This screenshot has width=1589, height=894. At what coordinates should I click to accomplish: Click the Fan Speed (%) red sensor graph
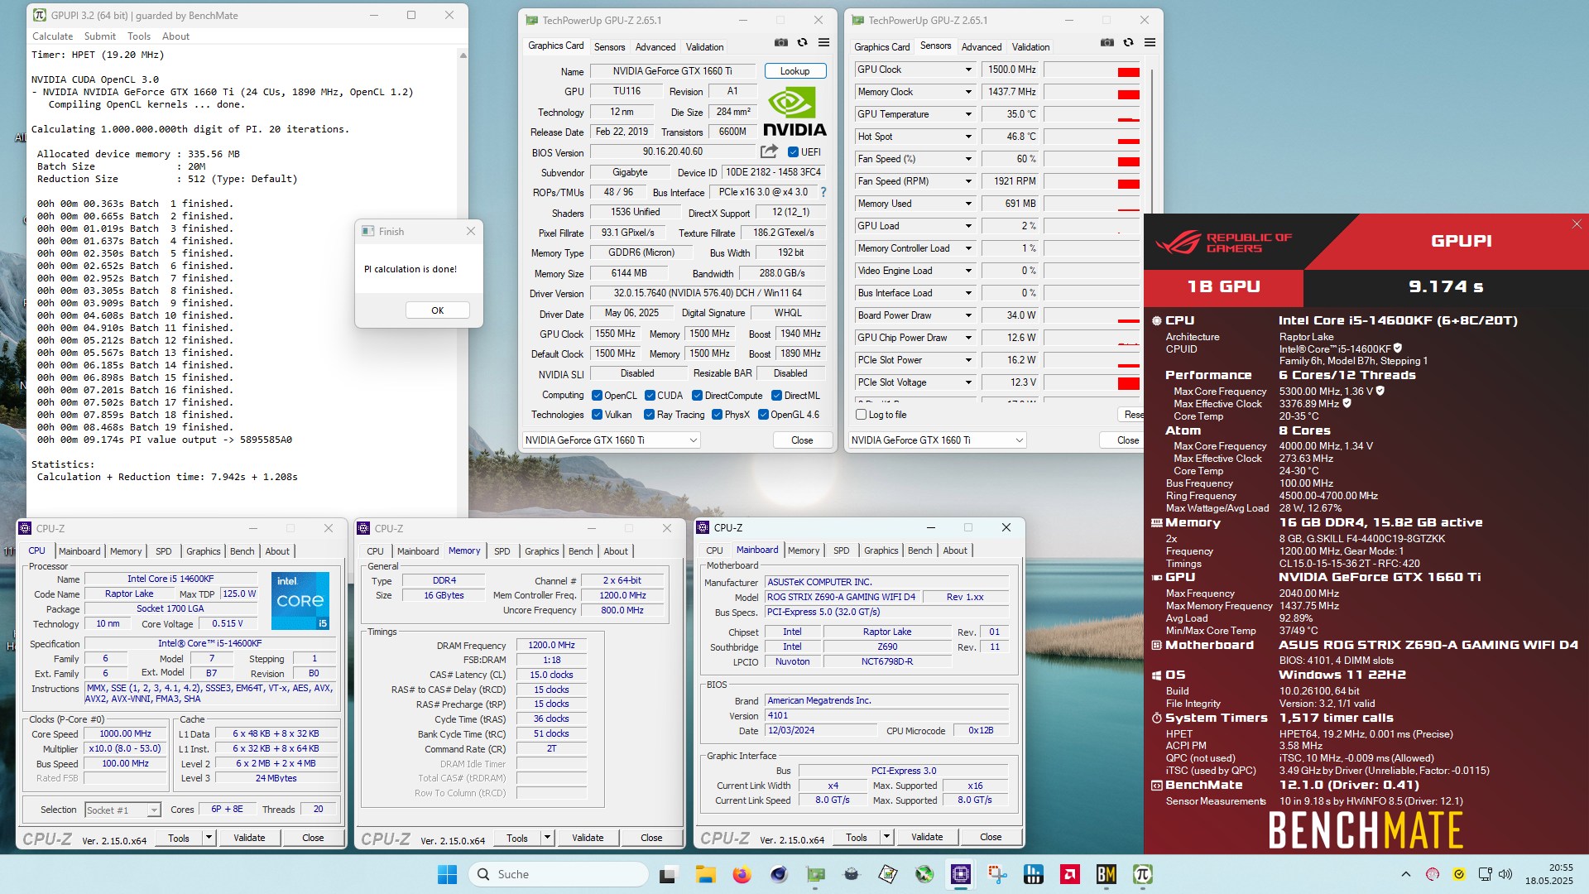pos(1092,159)
